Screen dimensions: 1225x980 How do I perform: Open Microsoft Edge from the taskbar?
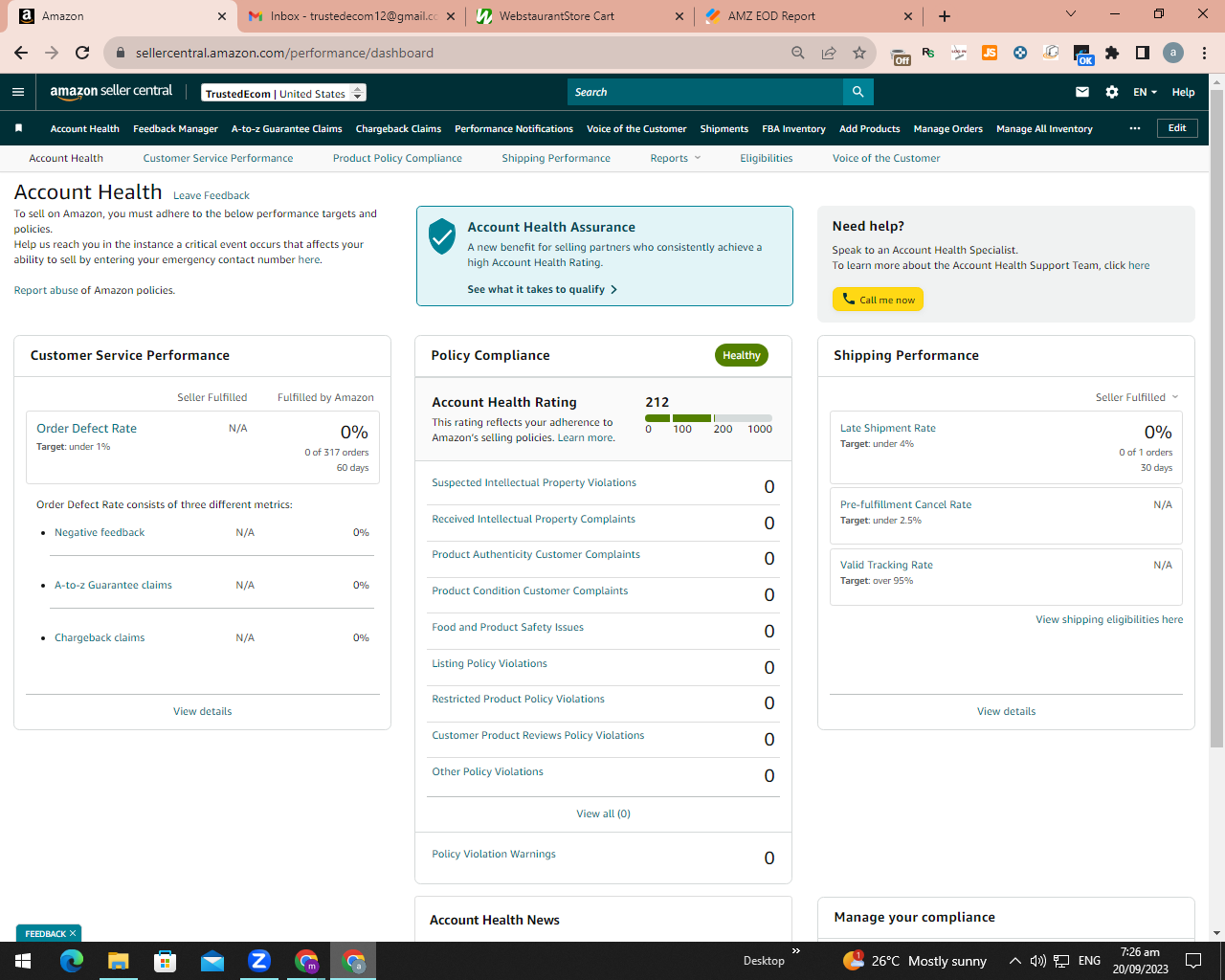[x=72, y=961]
